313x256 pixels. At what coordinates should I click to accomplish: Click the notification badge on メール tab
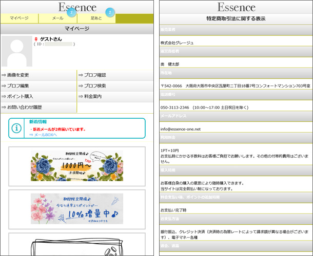[71, 12]
